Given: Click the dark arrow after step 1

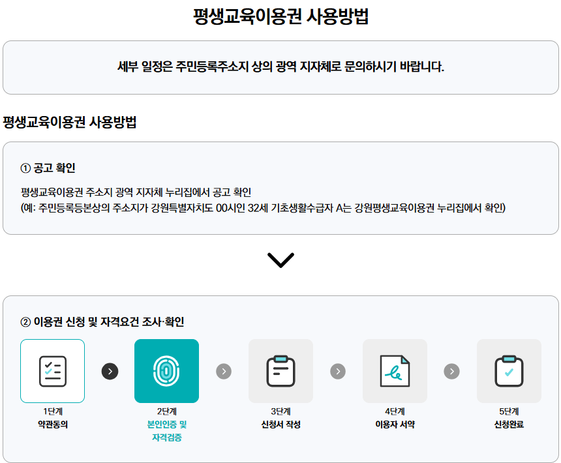Looking at the screenshot, I should pyautogui.click(x=110, y=371).
